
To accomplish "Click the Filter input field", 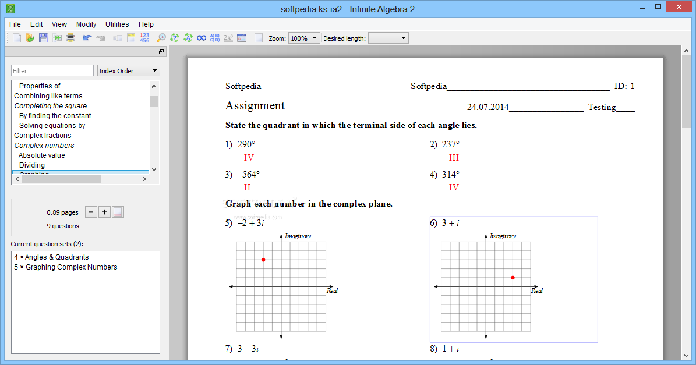I will point(52,71).
